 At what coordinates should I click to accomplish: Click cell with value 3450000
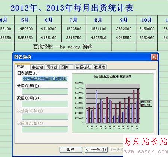click(147, 29)
